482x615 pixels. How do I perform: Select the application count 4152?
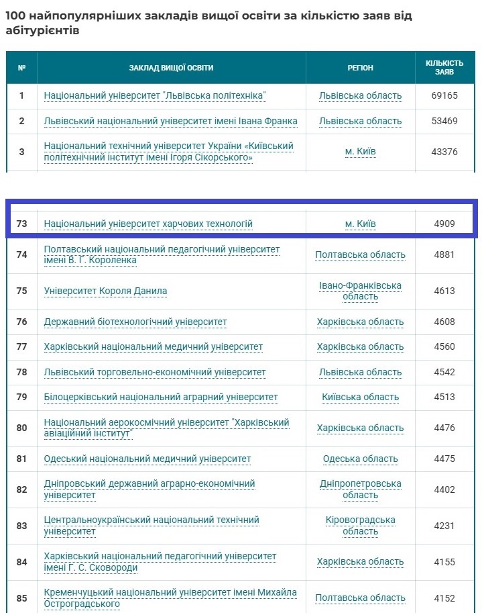coord(444,598)
